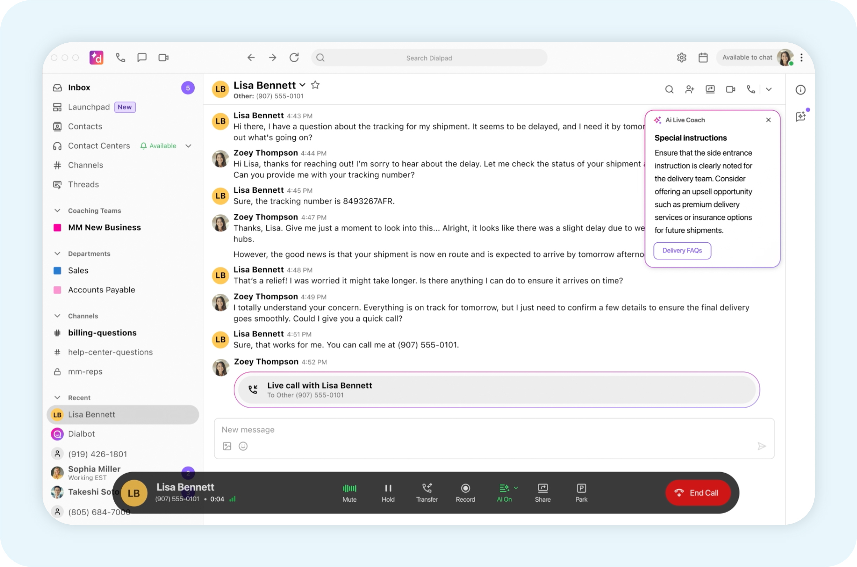This screenshot has height=567, width=857.
Task: Open the help-center-questions channel
Action: click(123, 352)
